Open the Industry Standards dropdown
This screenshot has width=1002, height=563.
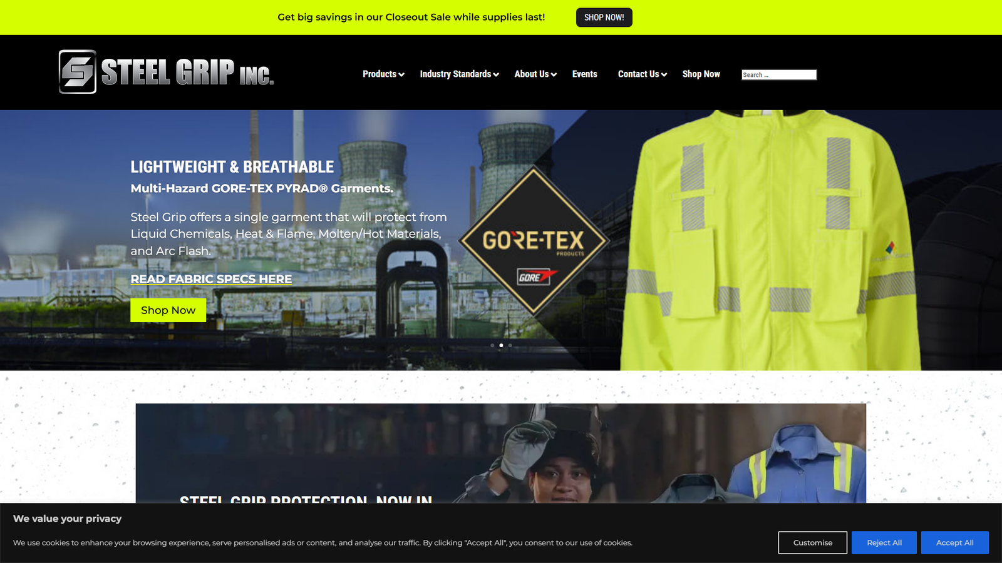pos(459,74)
